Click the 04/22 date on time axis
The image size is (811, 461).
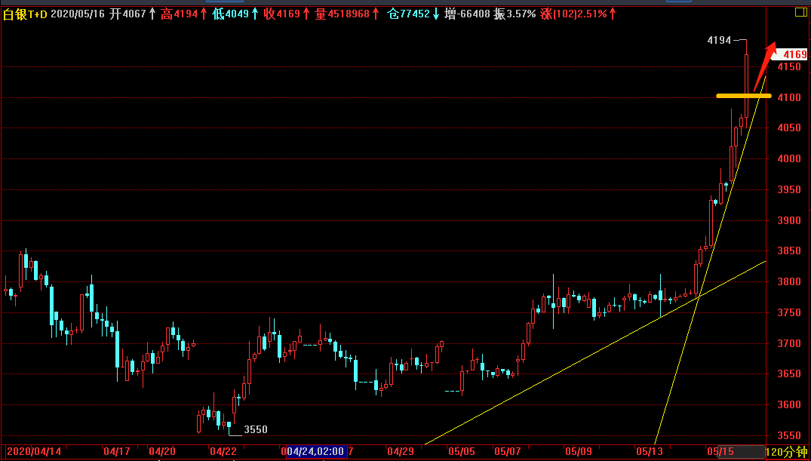[x=223, y=452]
